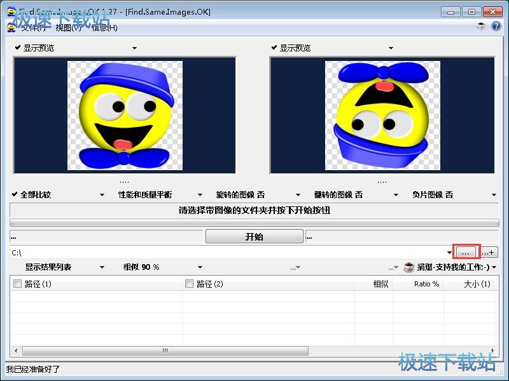Click the right preview smiley image
Screen dimensions: 509x381
(x=382, y=116)
